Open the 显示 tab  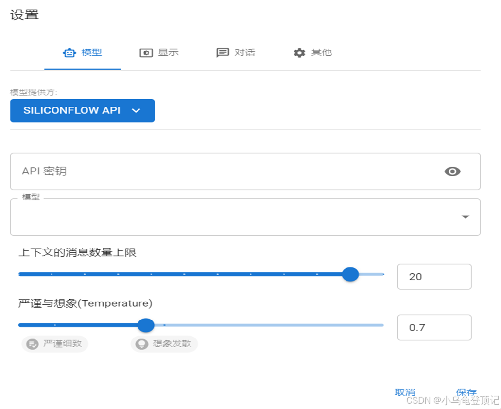(x=159, y=53)
